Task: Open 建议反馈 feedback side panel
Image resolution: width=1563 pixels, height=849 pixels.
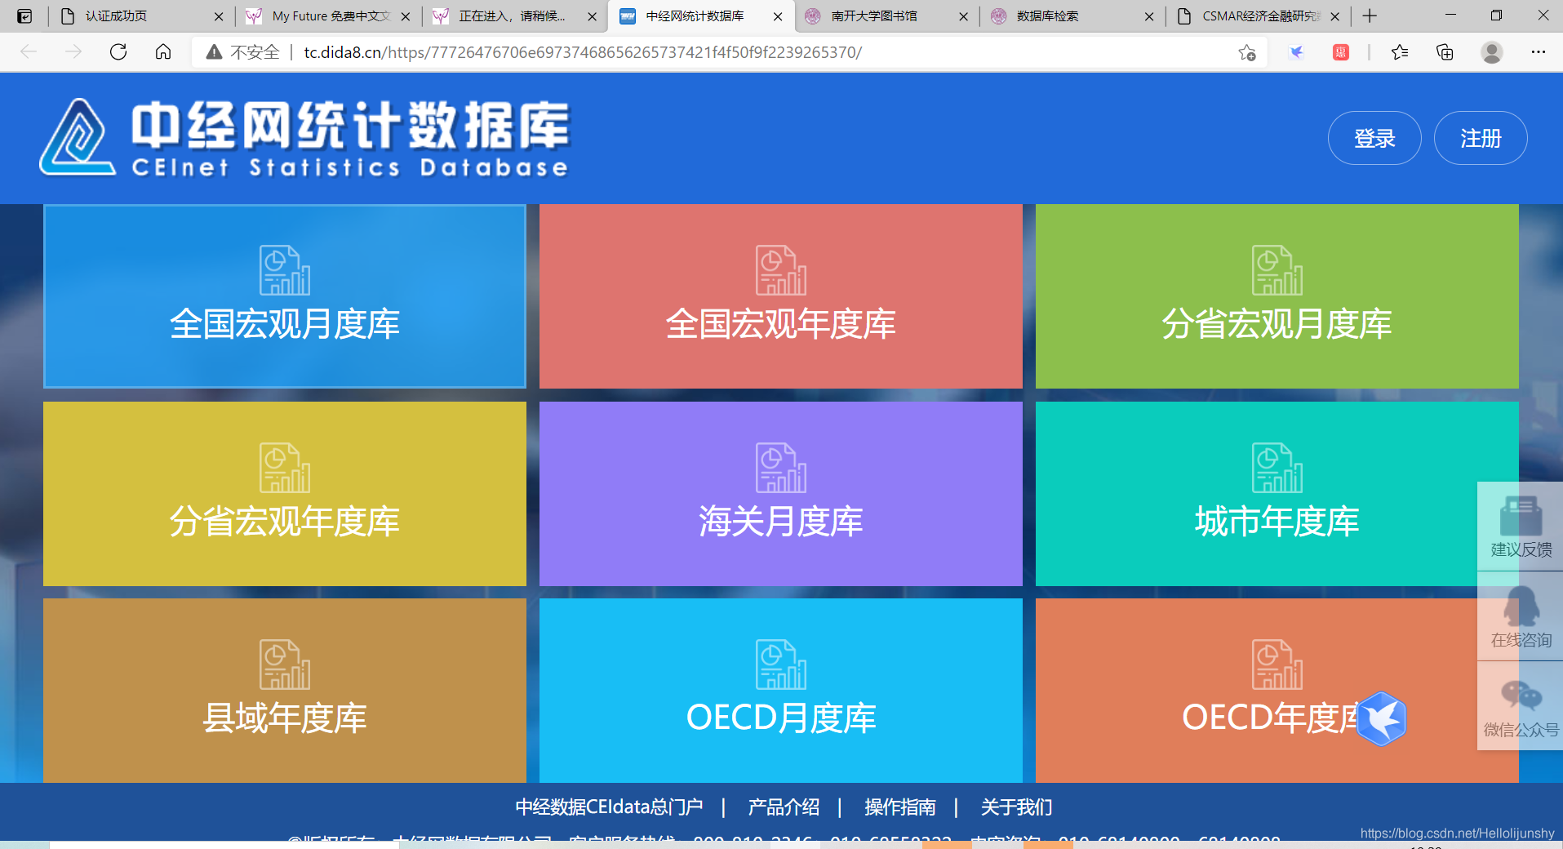Action: click(x=1521, y=527)
